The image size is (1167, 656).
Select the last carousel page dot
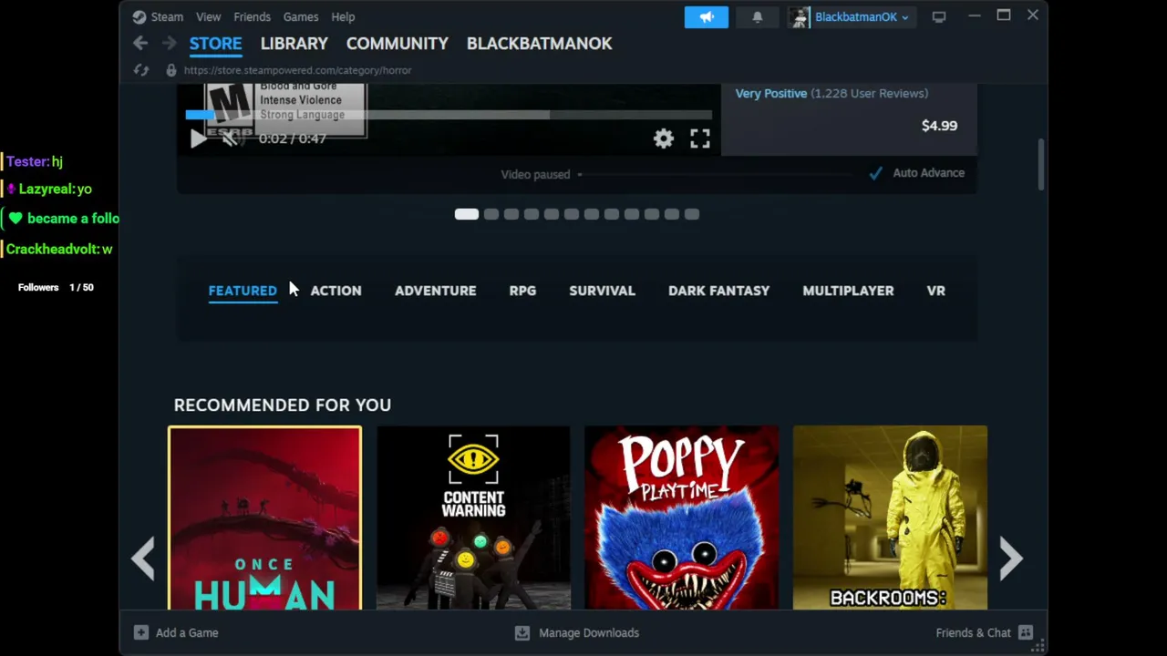pos(692,214)
